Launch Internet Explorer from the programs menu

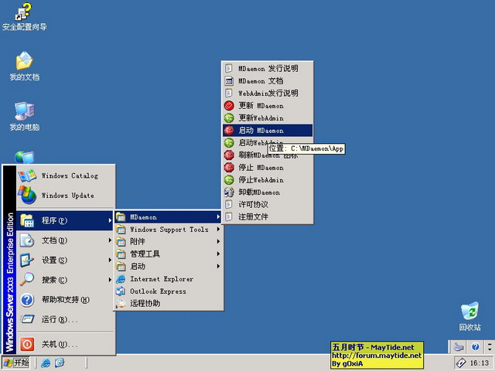pyautogui.click(x=162, y=279)
